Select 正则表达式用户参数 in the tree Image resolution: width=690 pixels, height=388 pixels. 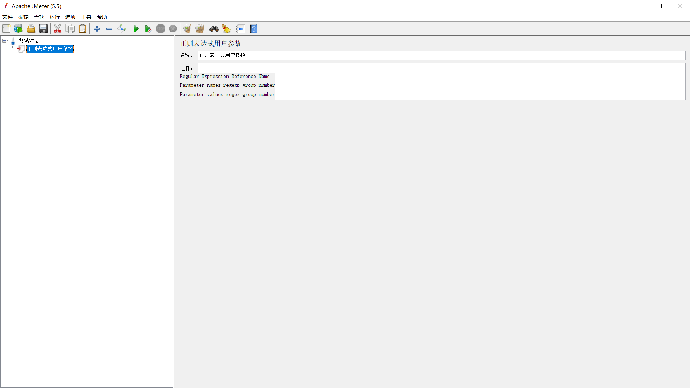tap(50, 49)
